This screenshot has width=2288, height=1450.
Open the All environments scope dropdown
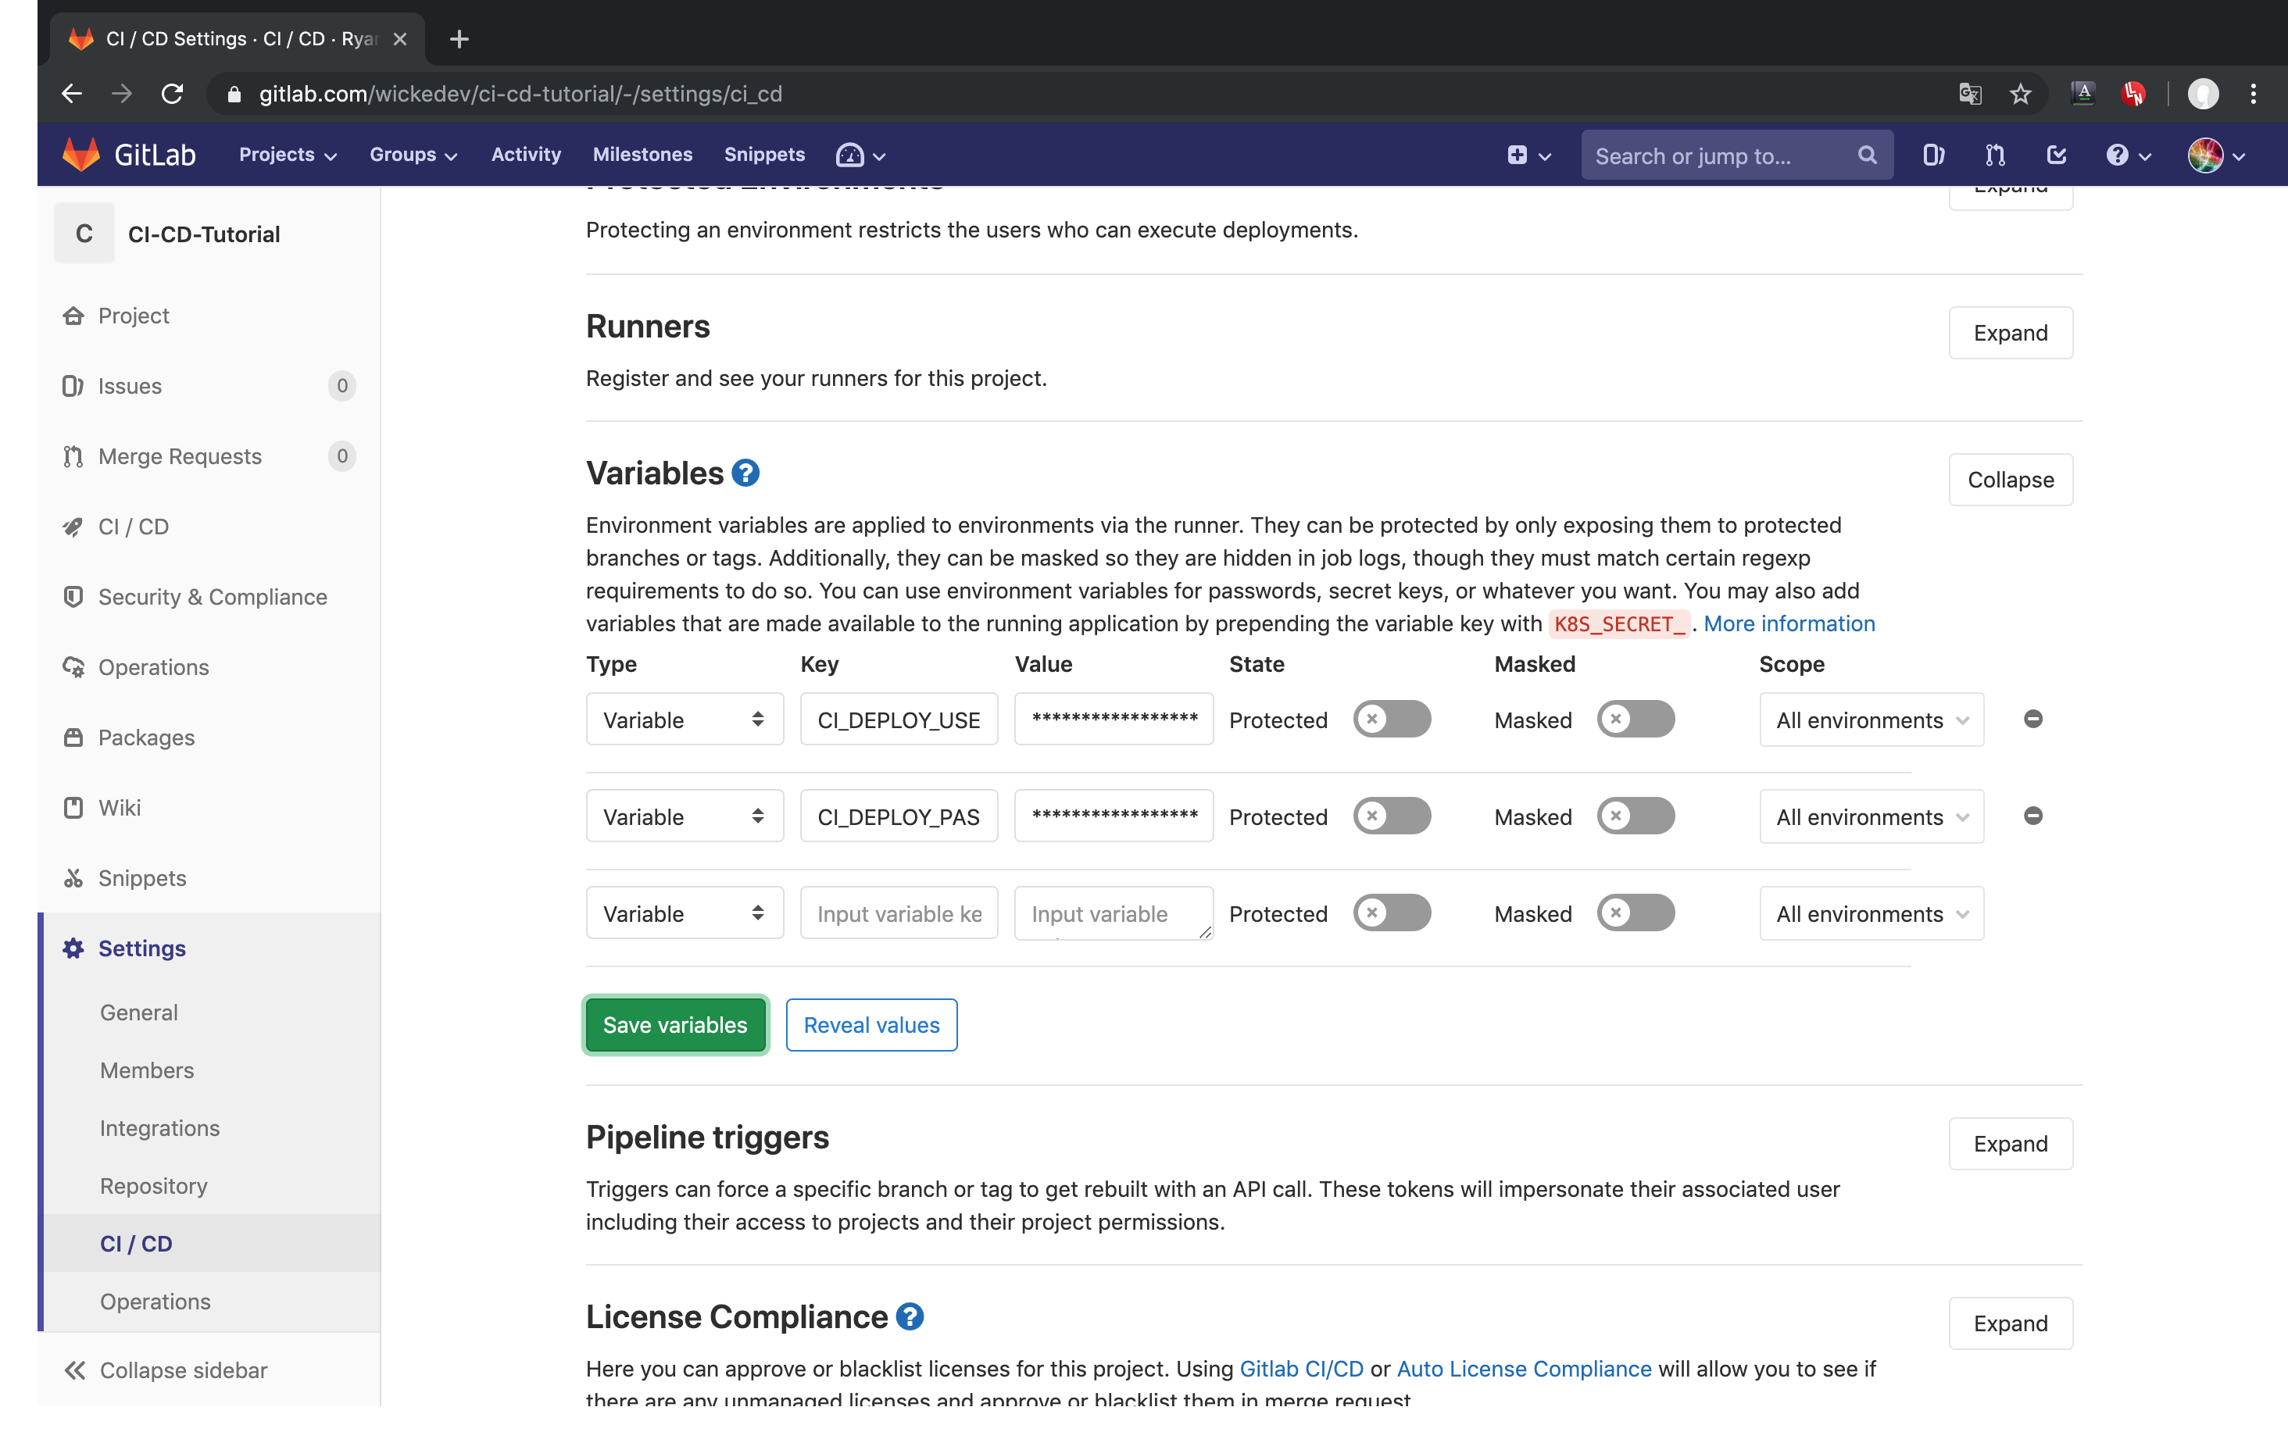click(x=1870, y=720)
